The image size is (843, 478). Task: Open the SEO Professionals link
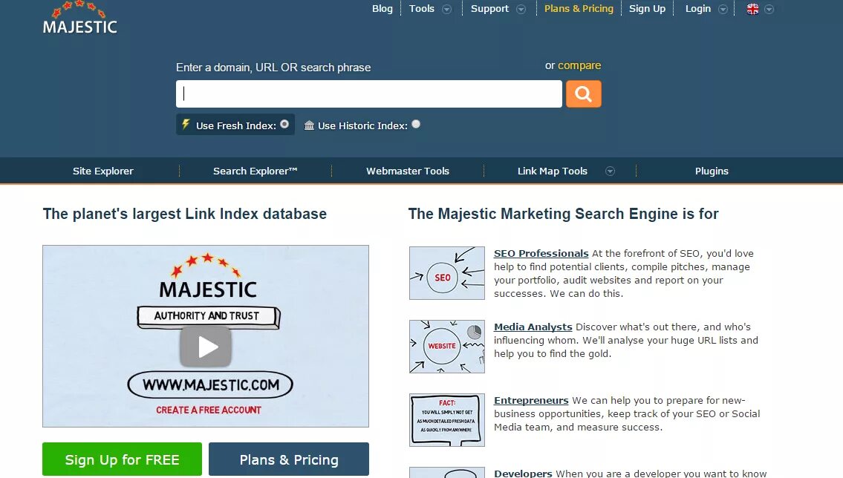coord(541,254)
